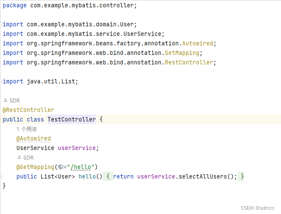Screen dimensions: 281x214
Task: Click the @Autowired annotation on the field
Action: tap(34, 138)
